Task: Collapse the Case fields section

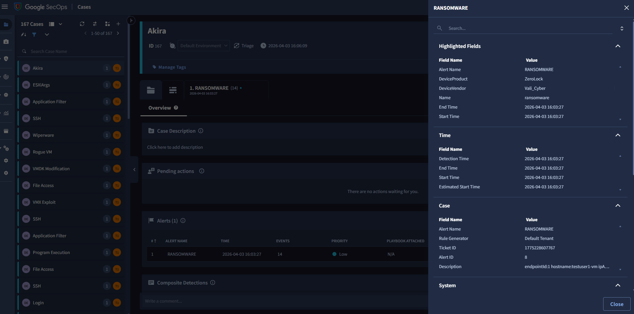Action: [x=618, y=206]
